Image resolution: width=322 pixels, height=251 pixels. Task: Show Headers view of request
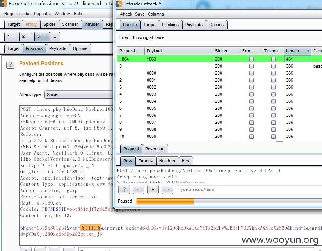point(167,161)
